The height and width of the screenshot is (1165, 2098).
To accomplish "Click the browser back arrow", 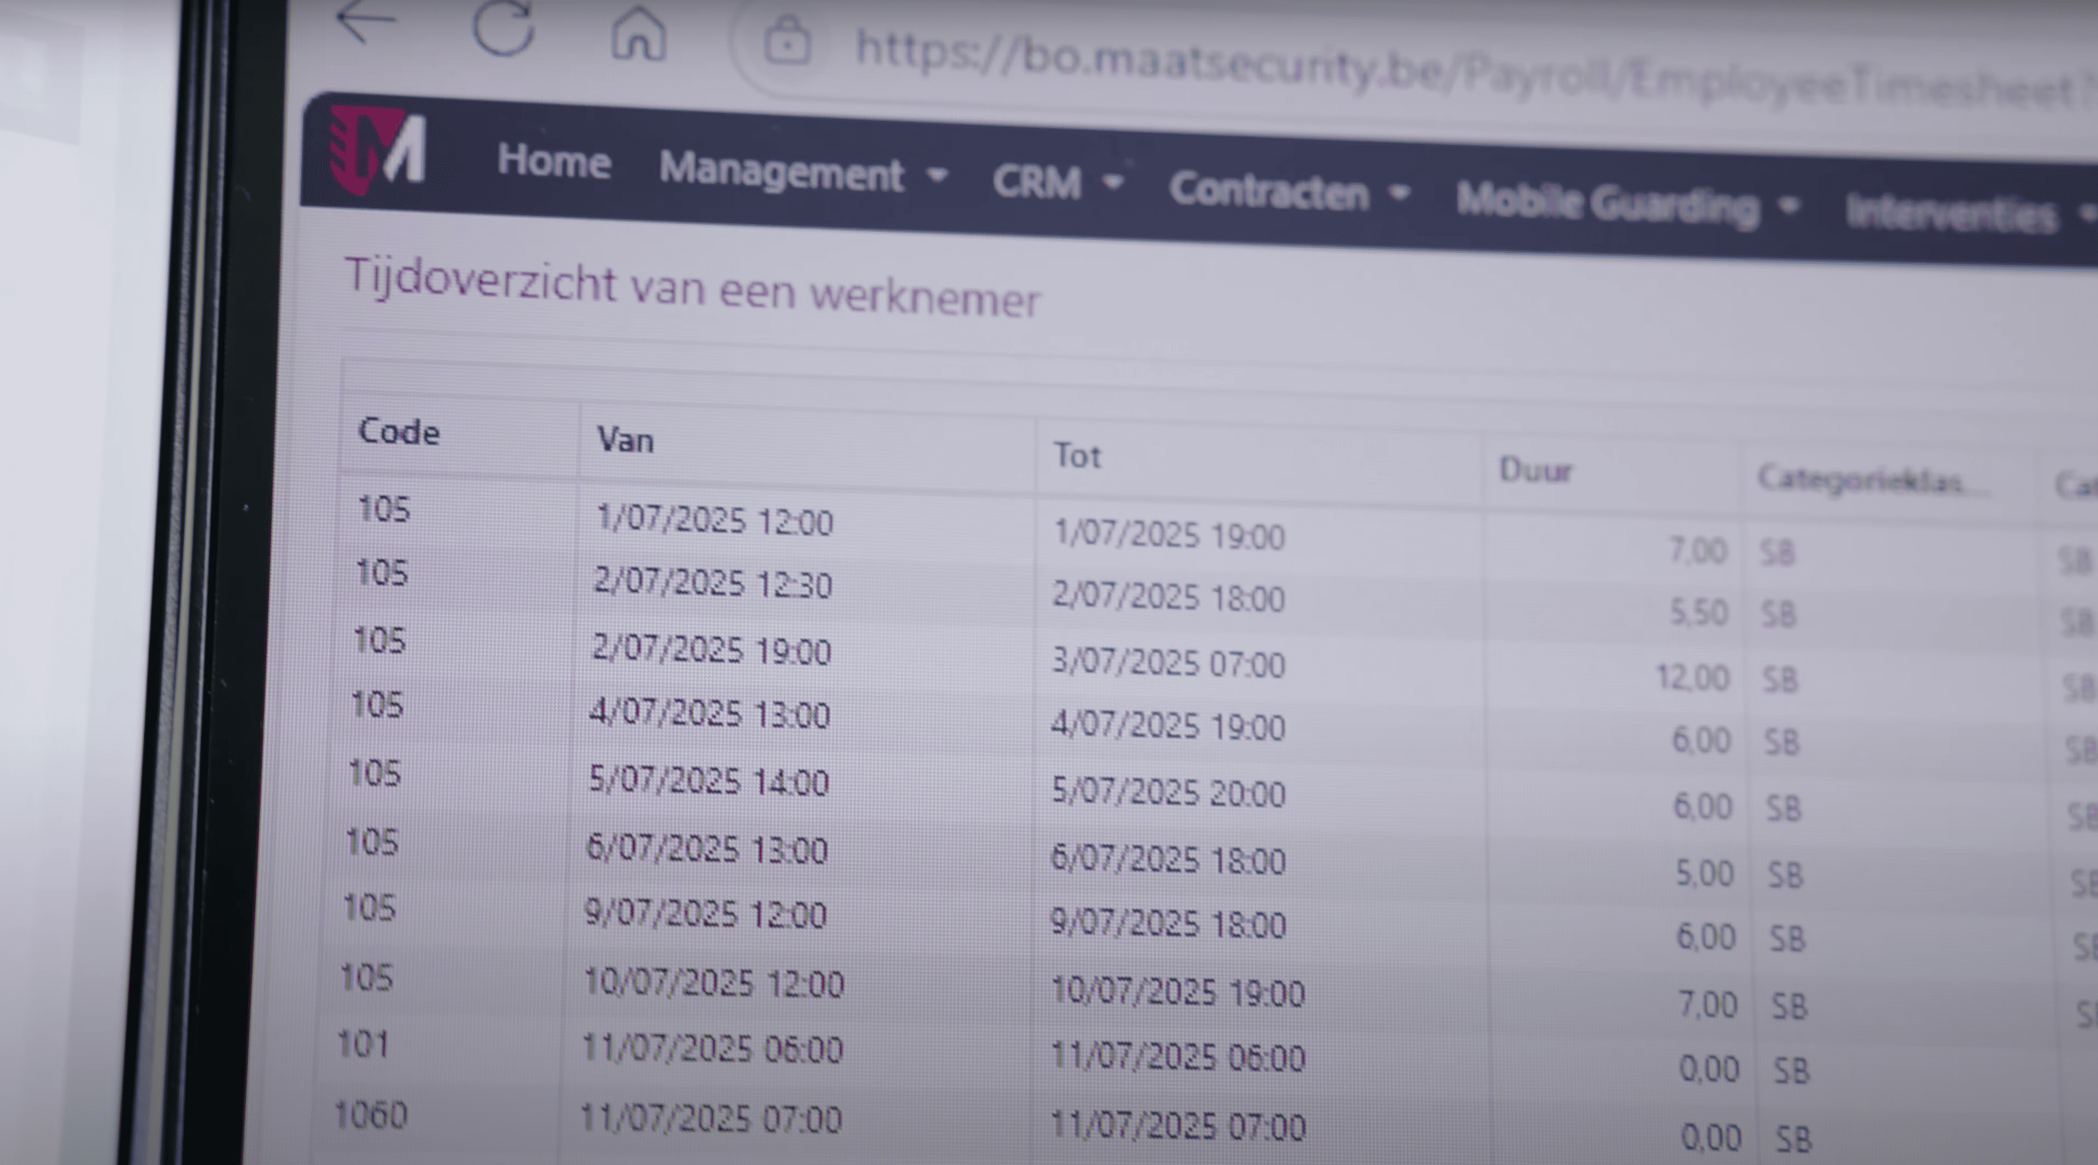I will point(366,22).
